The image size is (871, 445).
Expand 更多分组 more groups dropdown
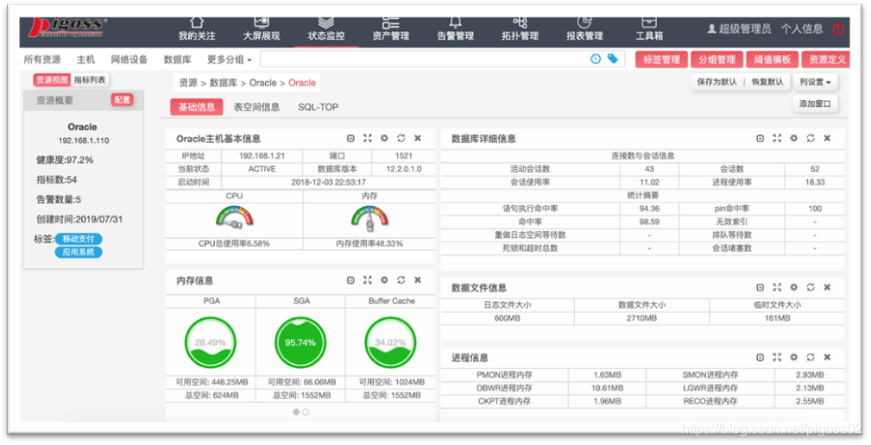pos(230,60)
